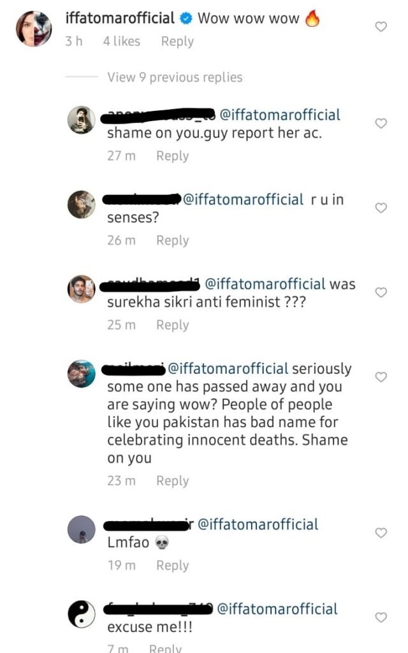The image size is (408, 653).
Task: Heart the 'Lmfao' reply
Action: pyautogui.click(x=381, y=532)
